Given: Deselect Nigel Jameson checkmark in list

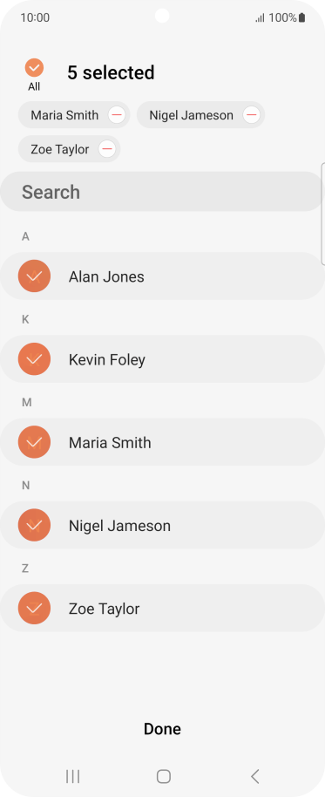Looking at the screenshot, I should click(x=34, y=525).
